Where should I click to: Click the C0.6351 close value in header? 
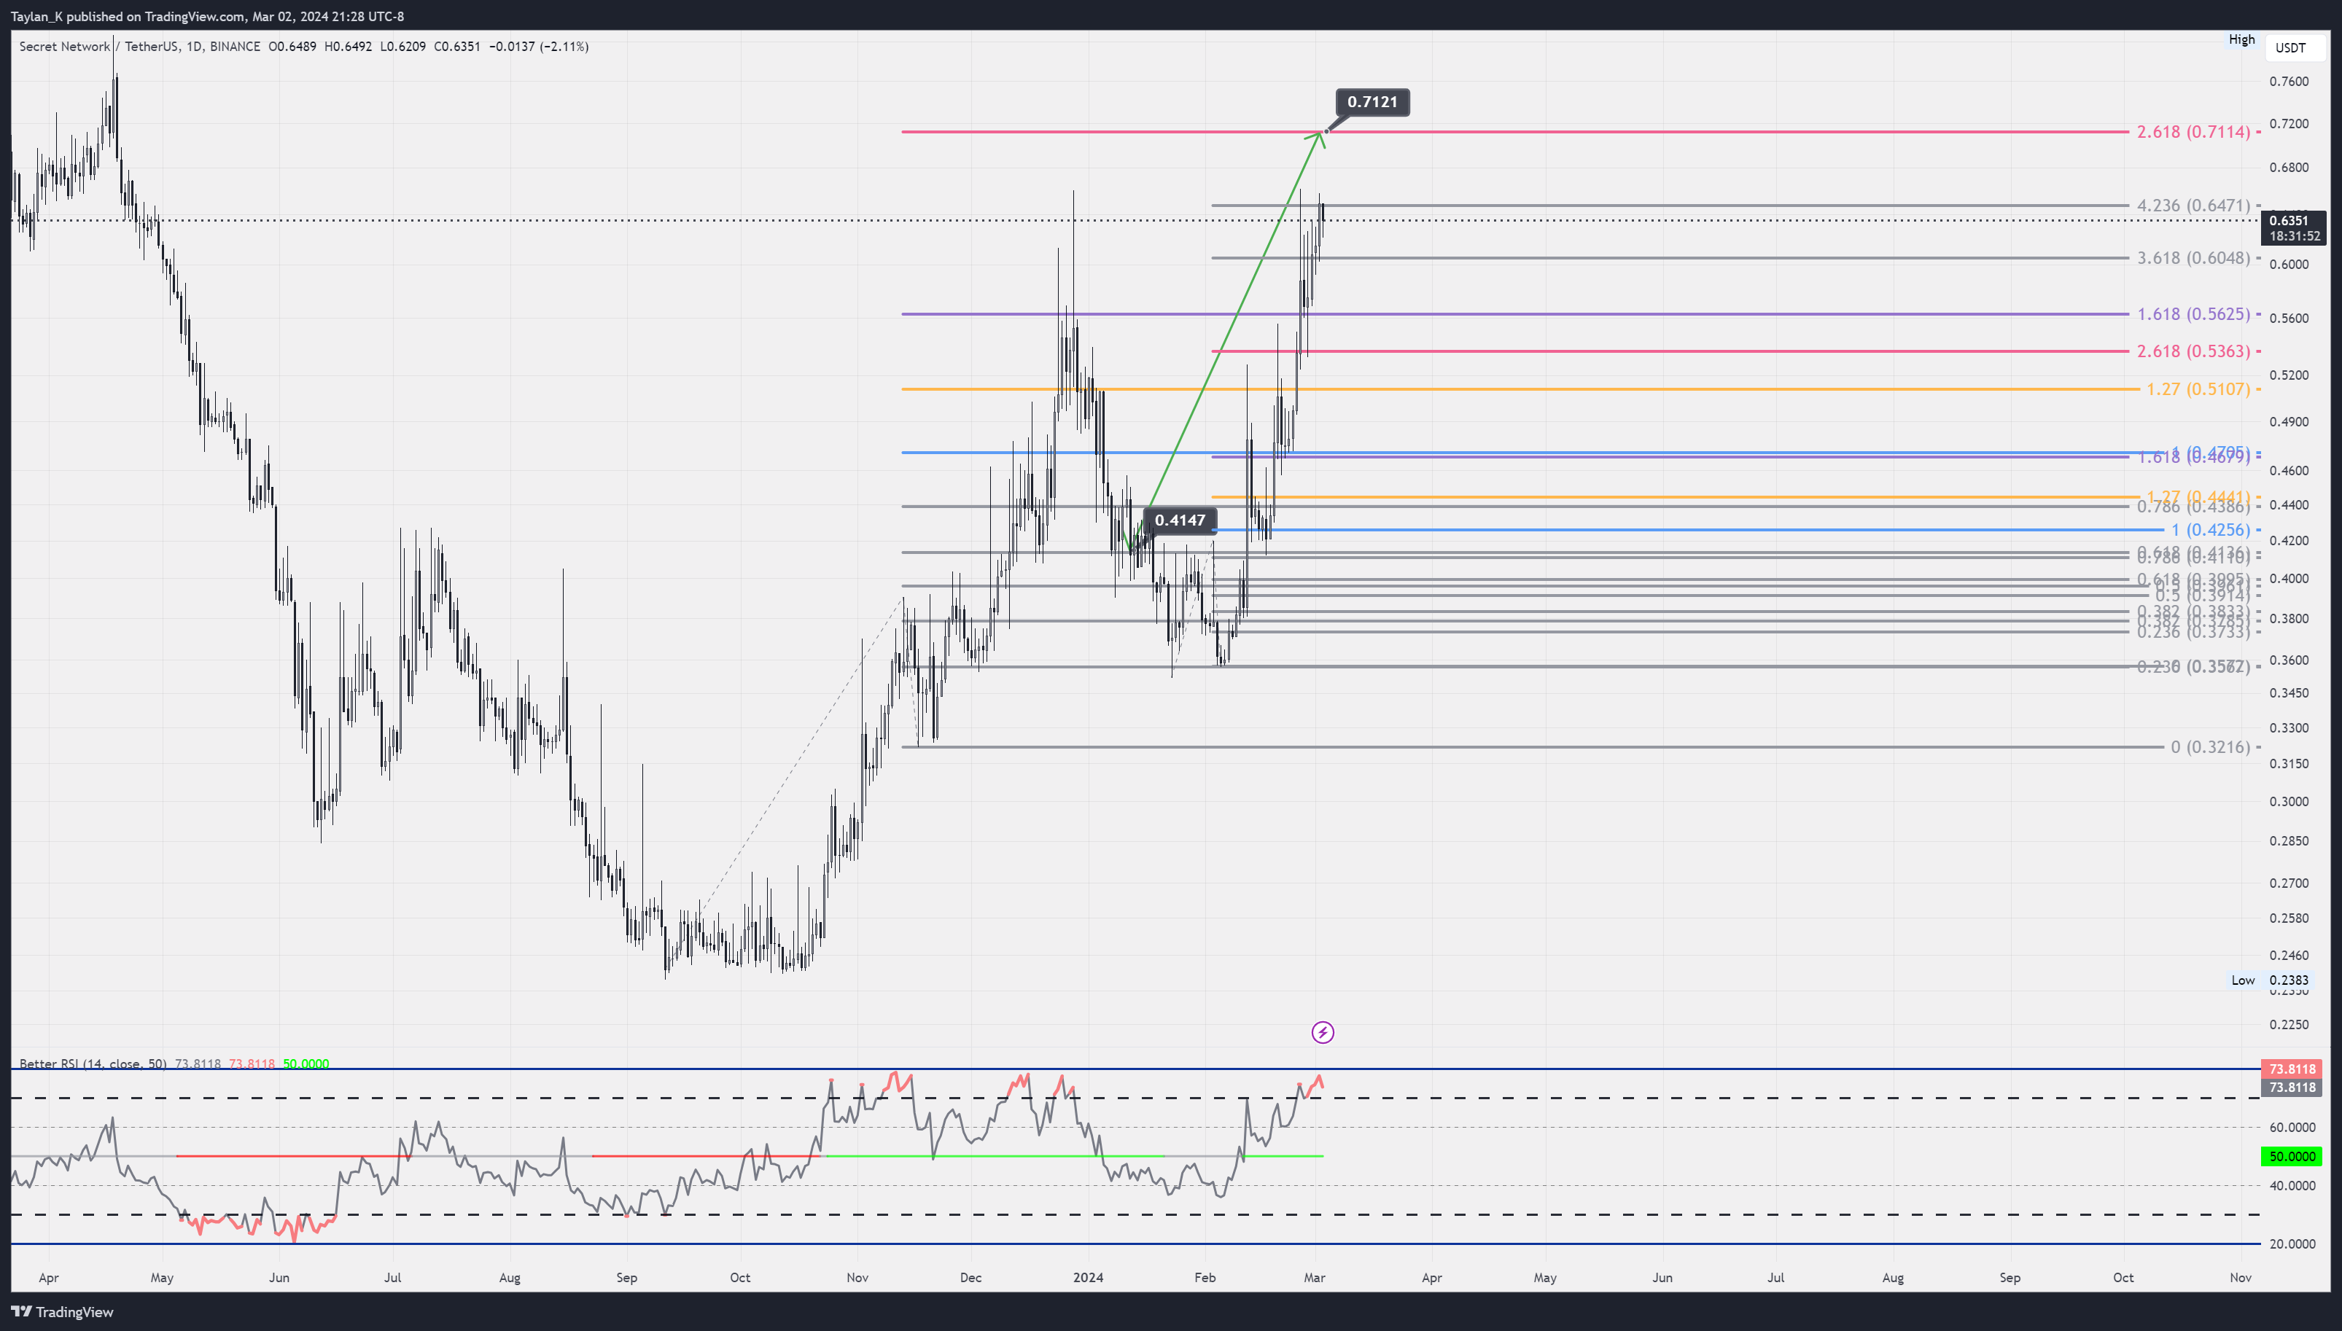457,47
